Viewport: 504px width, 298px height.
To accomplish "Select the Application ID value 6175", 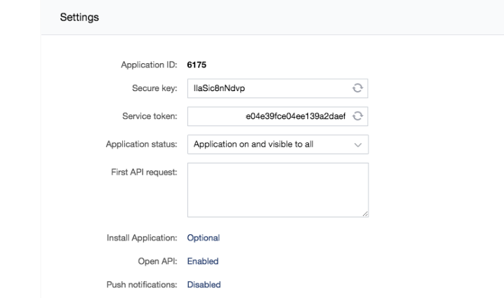I will [197, 65].
